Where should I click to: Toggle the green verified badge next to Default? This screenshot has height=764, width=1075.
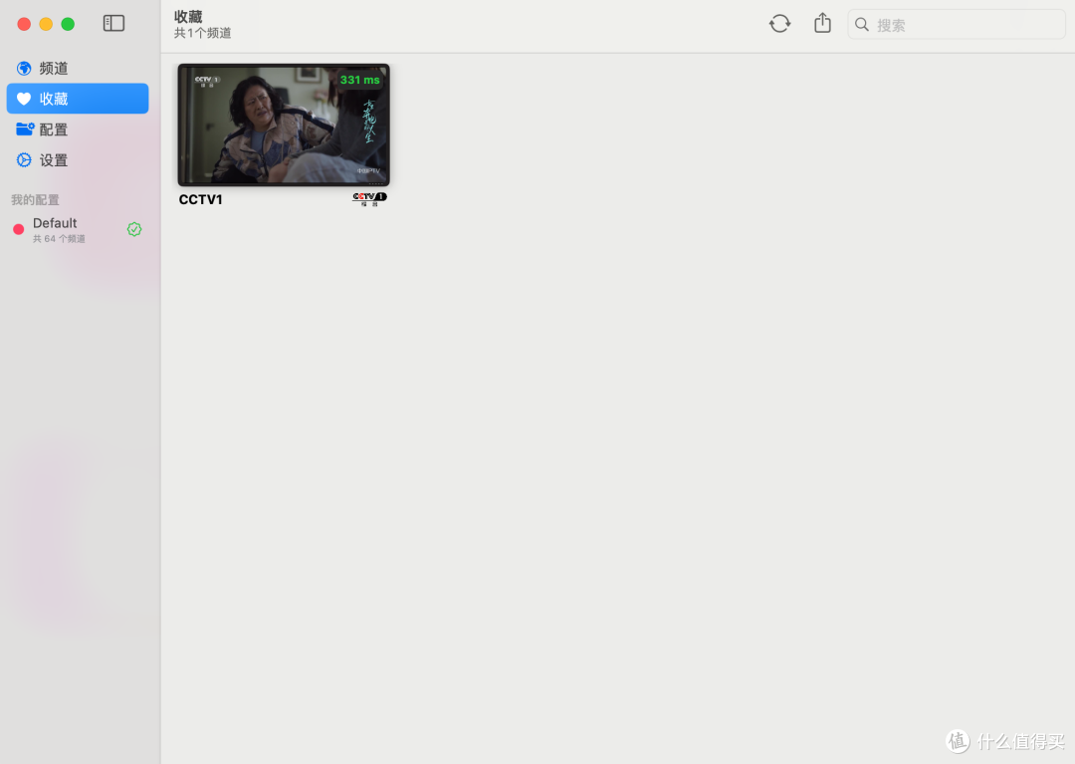pos(134,229)
